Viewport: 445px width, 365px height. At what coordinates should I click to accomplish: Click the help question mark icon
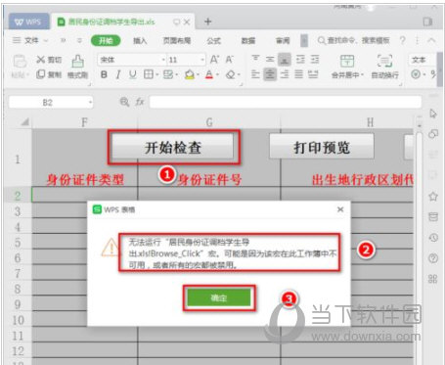point(403,40)
